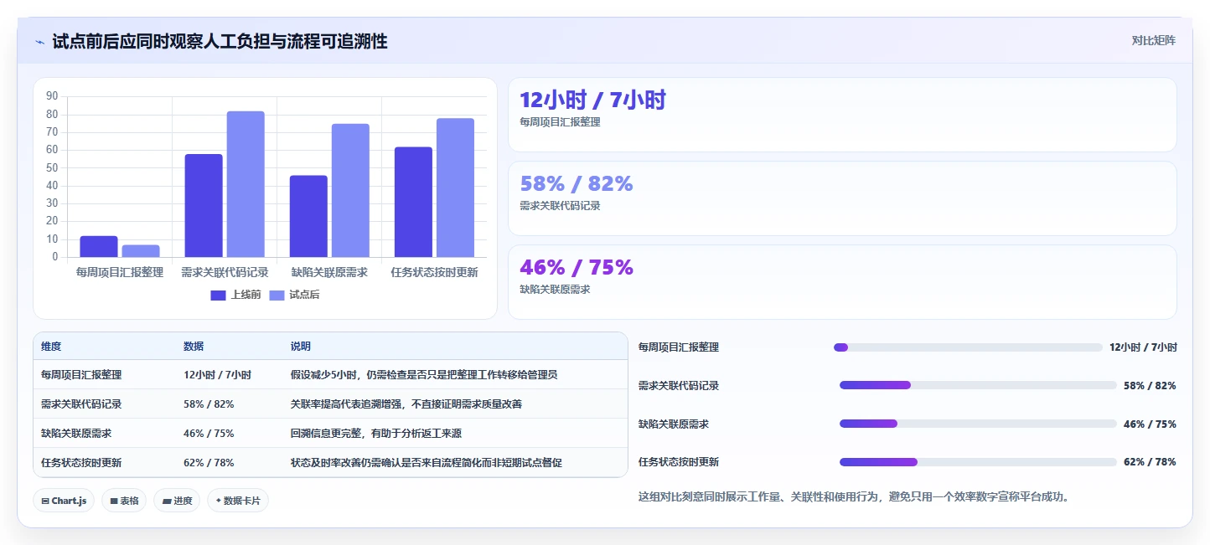This screenshot has height=545, width=1210.
Task: Click description starting 关联率提高代表追溯增强
Action: point(406,404)
